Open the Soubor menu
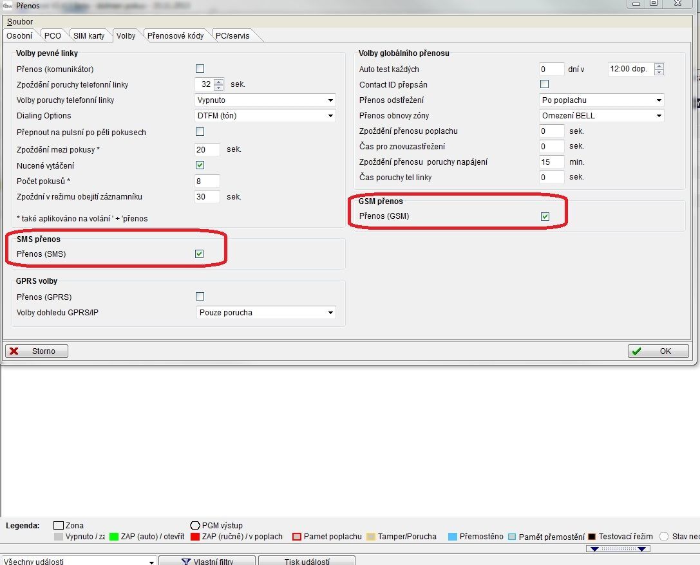This screenshot has height=565, width=700. tap(20, 22)
